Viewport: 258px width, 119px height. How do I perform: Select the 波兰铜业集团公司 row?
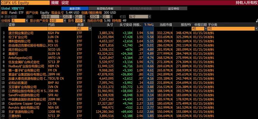pyautogui.click(x=129, y=33)
